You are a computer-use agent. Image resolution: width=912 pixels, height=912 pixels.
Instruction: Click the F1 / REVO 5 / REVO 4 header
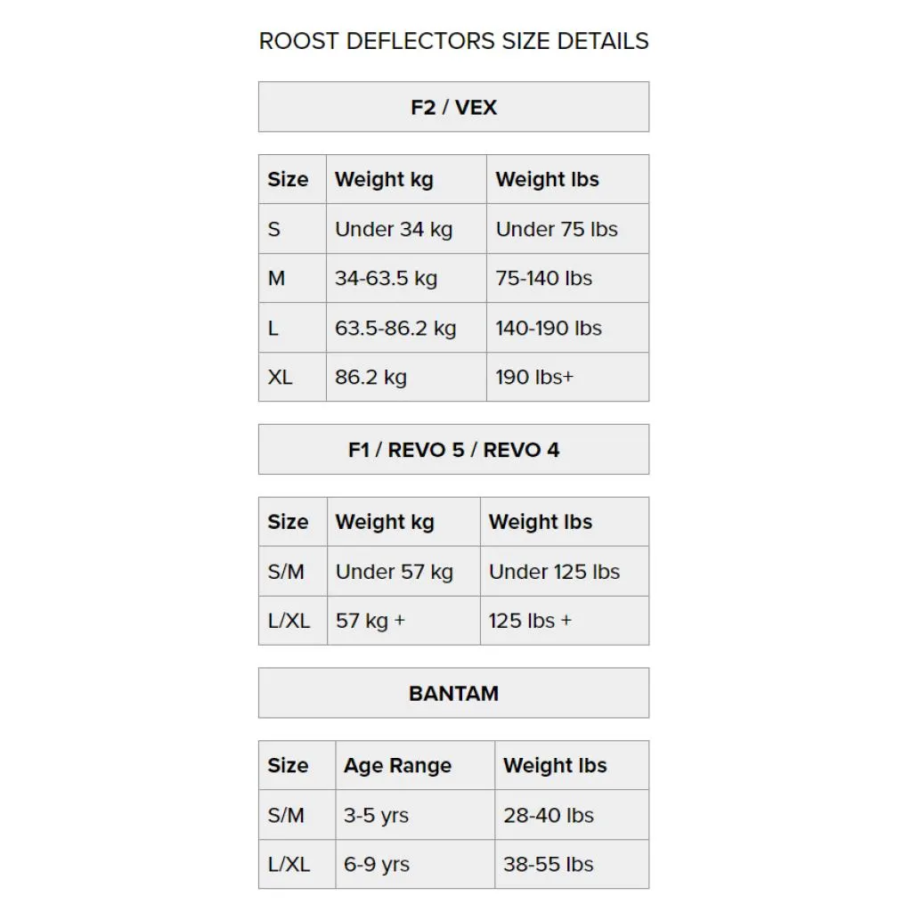pos(453,450)
